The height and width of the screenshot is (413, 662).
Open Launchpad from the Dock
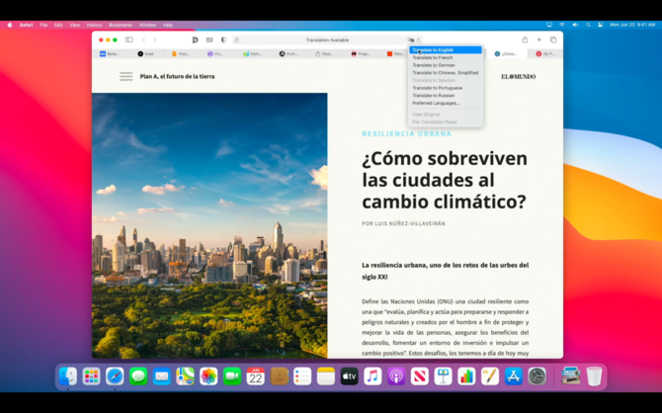pyautogui.click(x=91, y=376)
